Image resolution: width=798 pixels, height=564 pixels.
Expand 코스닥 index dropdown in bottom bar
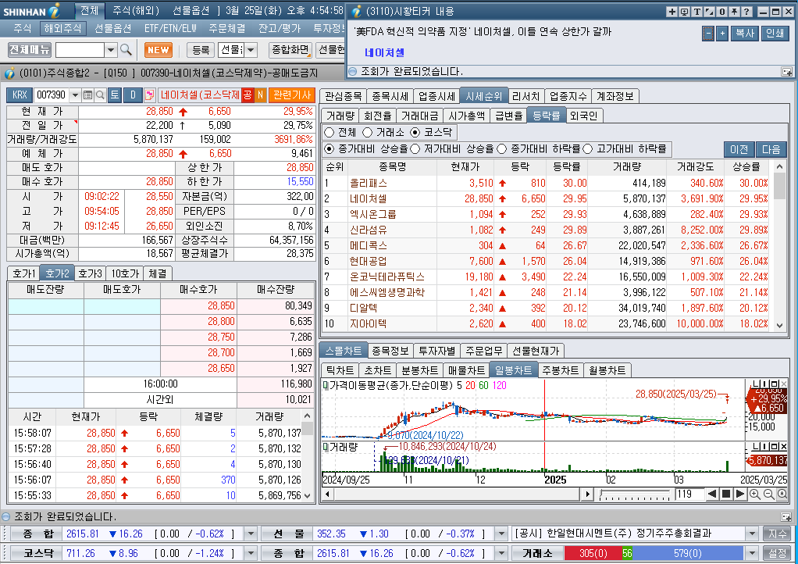click(251, 553)
